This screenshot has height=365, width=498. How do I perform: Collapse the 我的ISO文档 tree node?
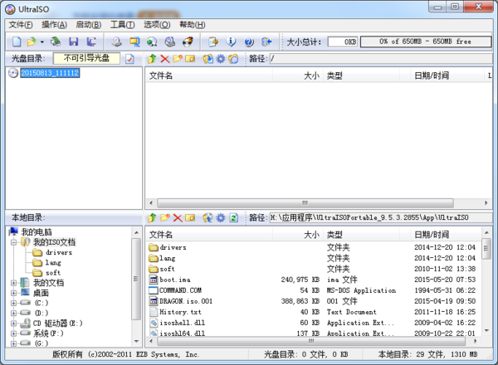pos(13,242)
